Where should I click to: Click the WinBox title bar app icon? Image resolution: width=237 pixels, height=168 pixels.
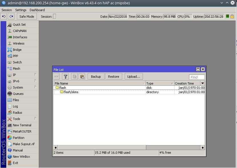(4, 3)
